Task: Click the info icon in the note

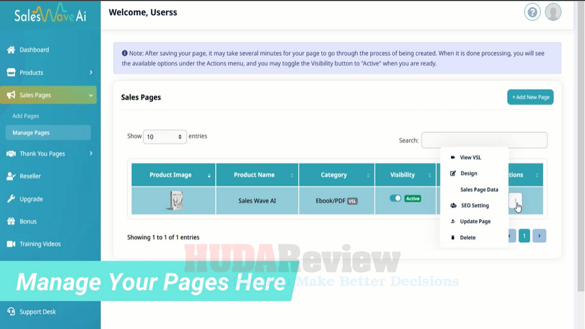Action: (125, 53)
